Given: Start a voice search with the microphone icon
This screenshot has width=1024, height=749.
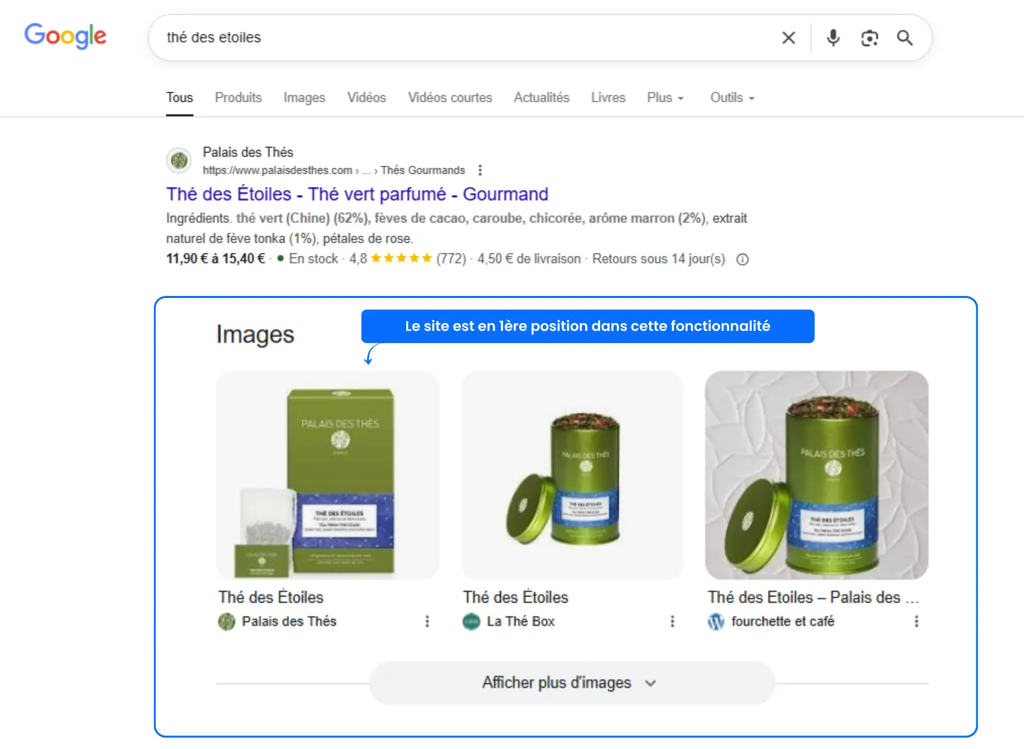Looking at the screenshot, I should coord(833,38).
